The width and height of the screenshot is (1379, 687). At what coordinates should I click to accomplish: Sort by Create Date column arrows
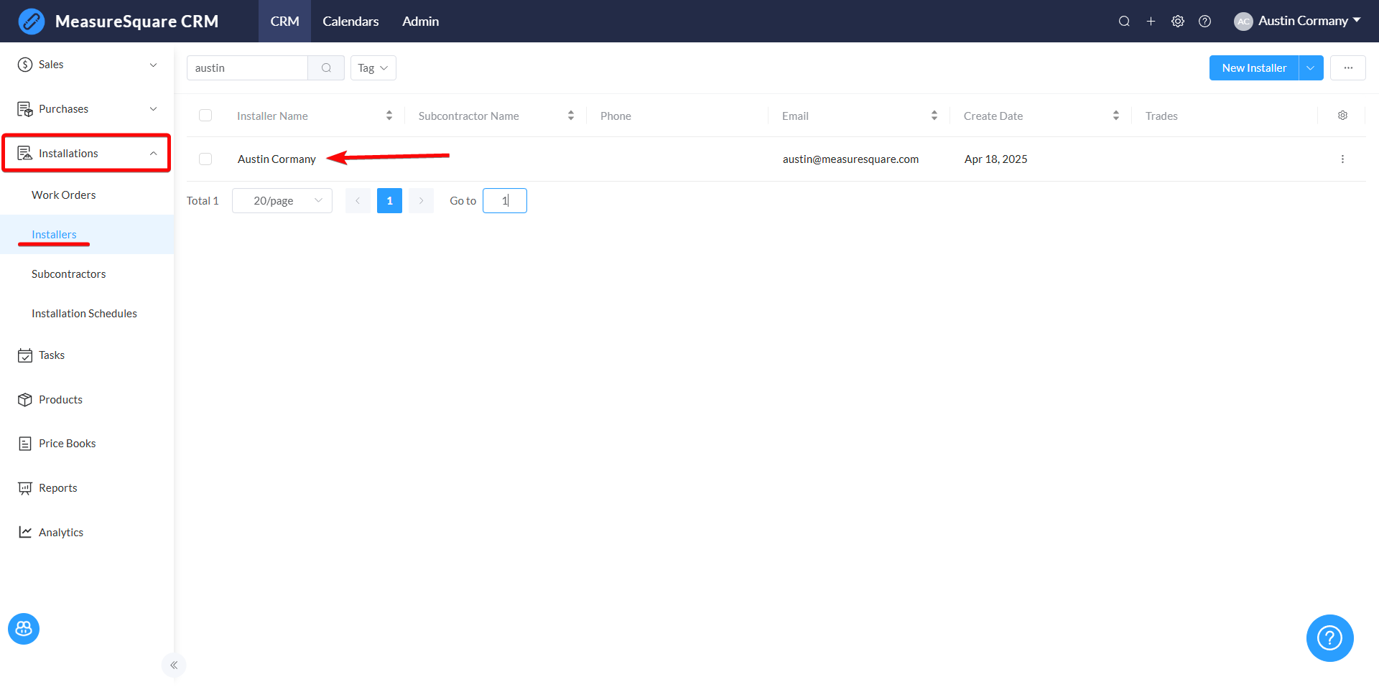click(1116, 116)
